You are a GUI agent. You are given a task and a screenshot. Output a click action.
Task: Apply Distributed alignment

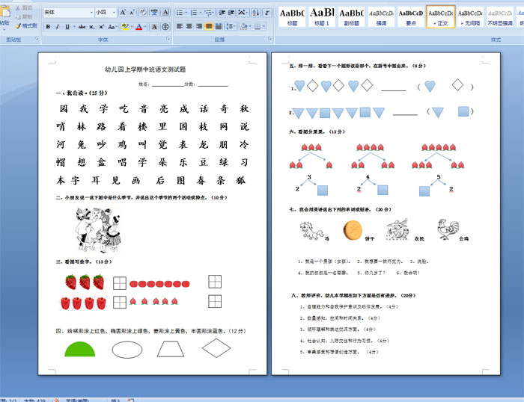pyautogui.click(x=219, y=26)
